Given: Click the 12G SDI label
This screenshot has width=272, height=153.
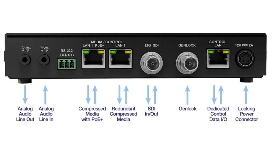Looking at the screenshot, I should pos(151,45).
